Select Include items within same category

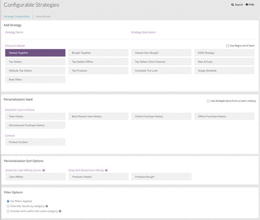click(8, 211)
